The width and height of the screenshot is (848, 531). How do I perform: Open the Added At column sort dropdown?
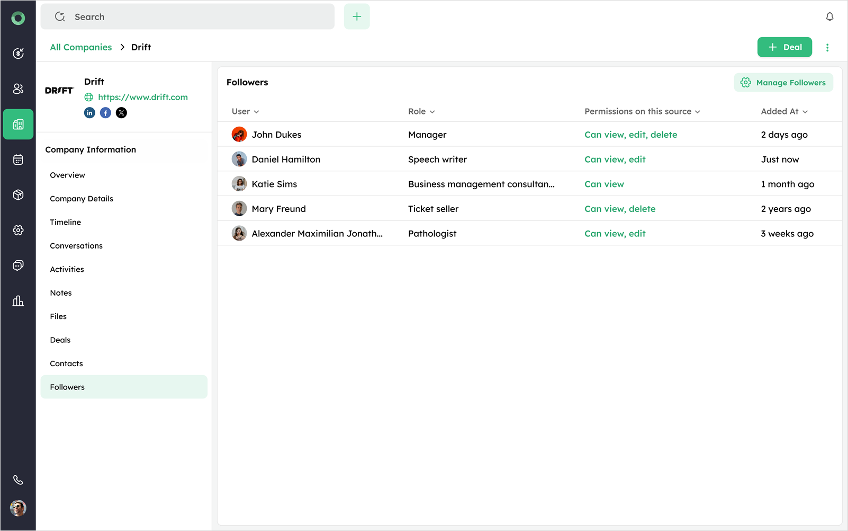coord(784,112)
